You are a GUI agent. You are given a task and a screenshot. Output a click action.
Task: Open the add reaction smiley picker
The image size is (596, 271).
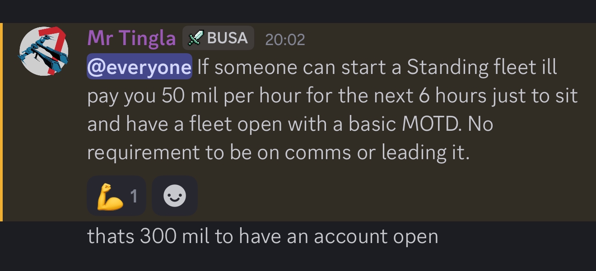pyautogui.click(x=175, y=197)
